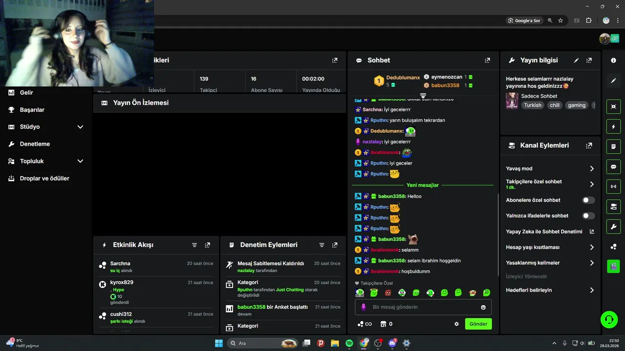Click the Google'a Sor button in address bar
The width and height of the screenshot is (625, 351).
pyautogui.click(x=524, y=20)
